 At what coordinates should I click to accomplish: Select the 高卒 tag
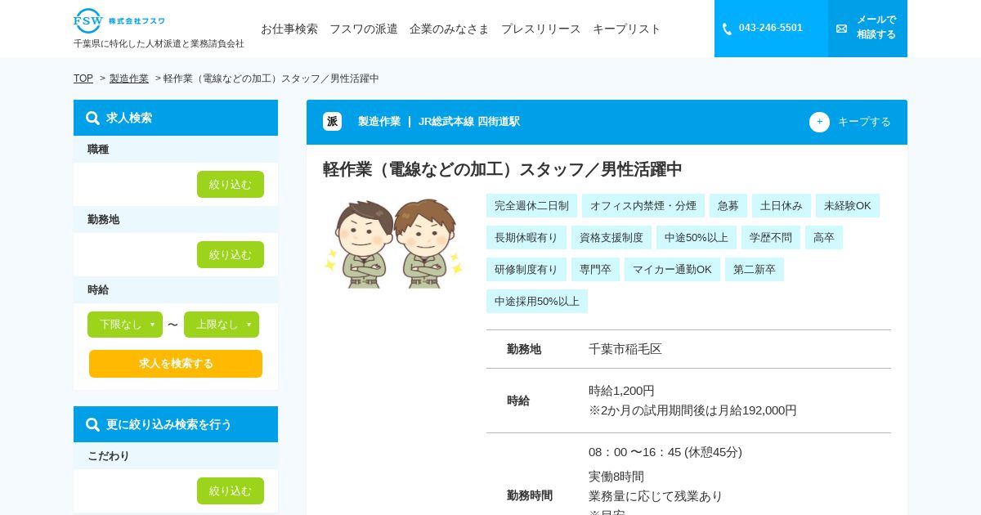pyautogui.click(x=824, y=238)
